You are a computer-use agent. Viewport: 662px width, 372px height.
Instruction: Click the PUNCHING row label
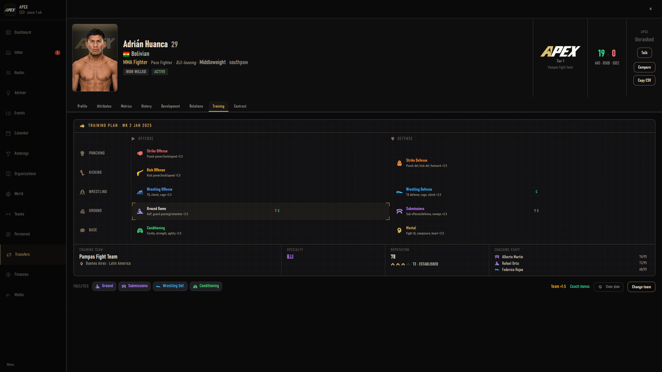tap(97, 153)
